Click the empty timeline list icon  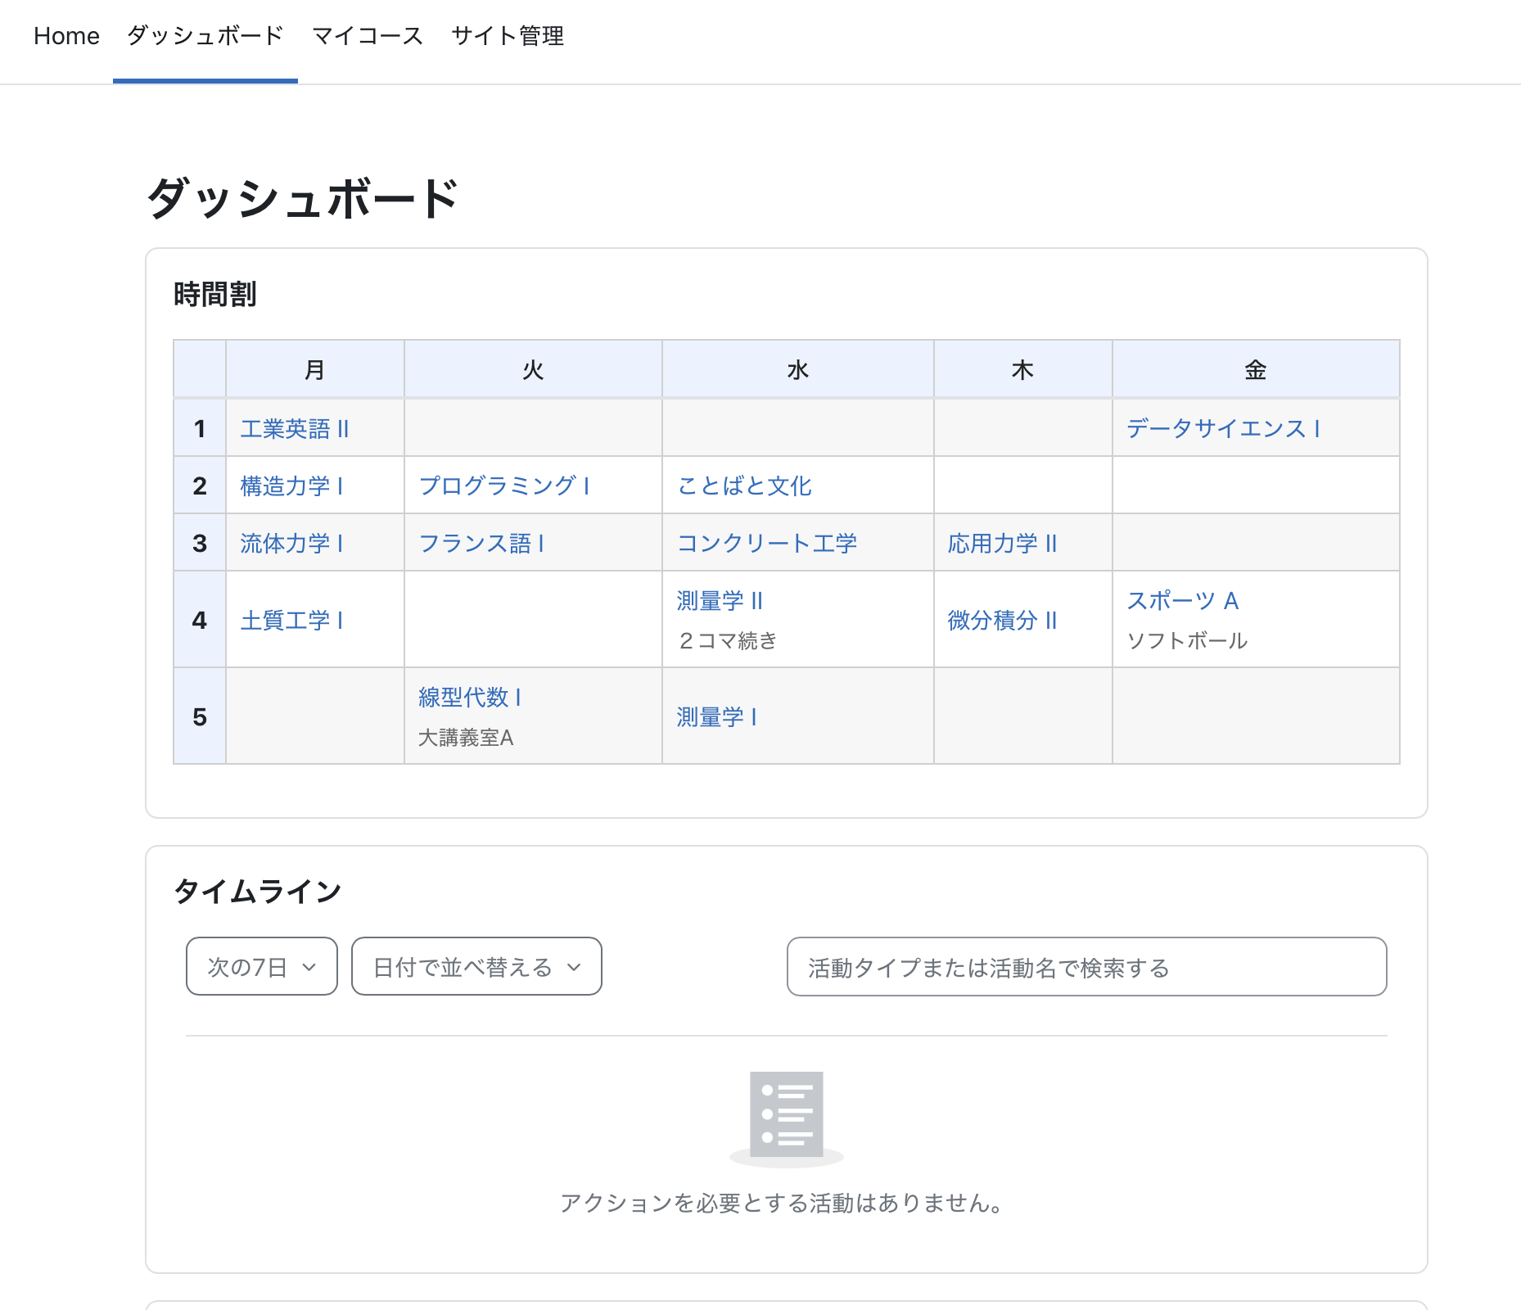786,1117
